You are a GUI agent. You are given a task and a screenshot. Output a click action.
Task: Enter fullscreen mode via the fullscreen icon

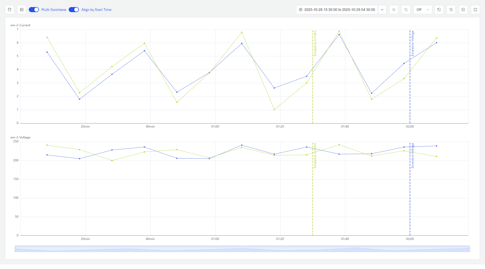pyautogui.click(x=475, y=10)
